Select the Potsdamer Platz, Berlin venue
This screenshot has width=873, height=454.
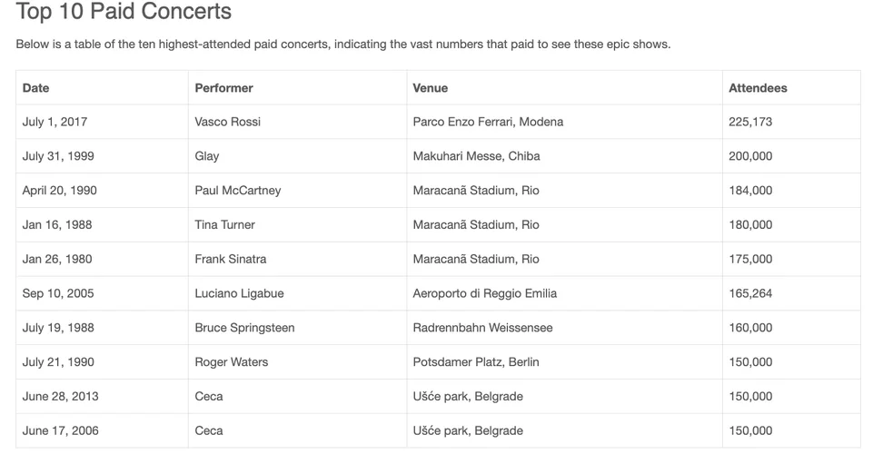[476, 362]
